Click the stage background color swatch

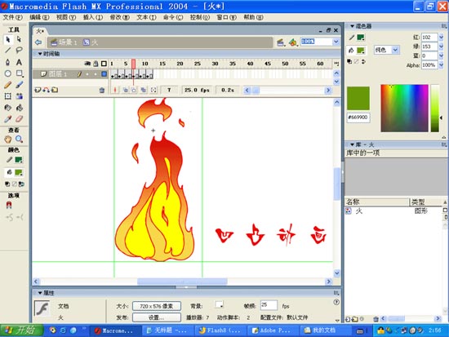pos(219,304)
